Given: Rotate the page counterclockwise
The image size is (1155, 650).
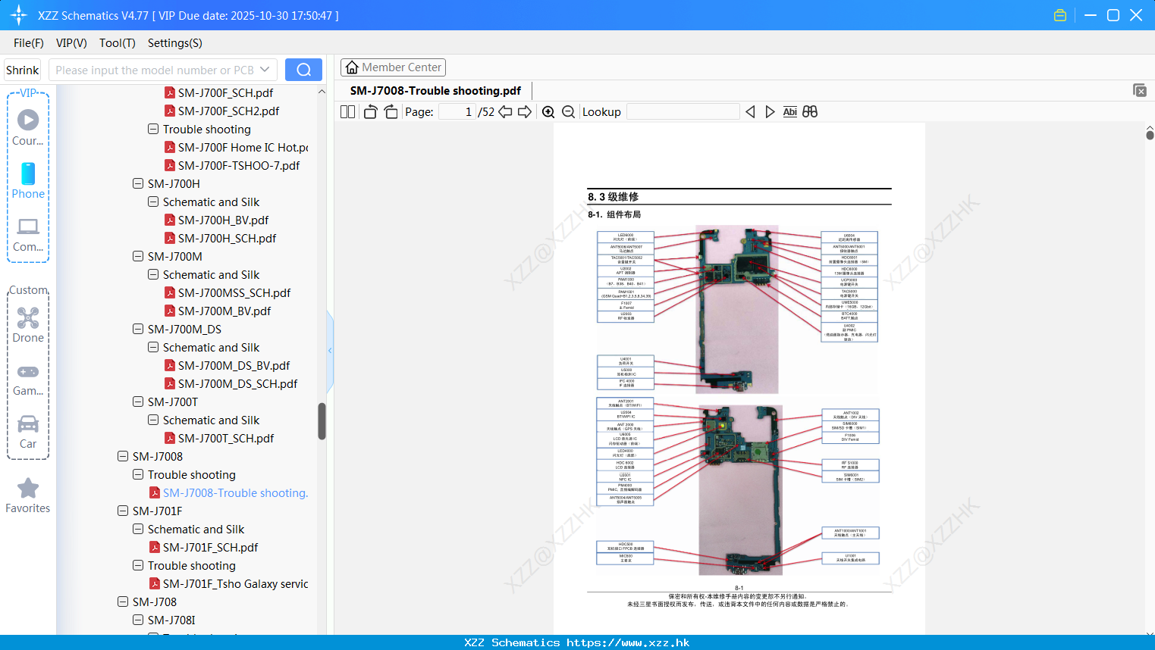Looking at the screenshot, I should (x=370, y=112).
